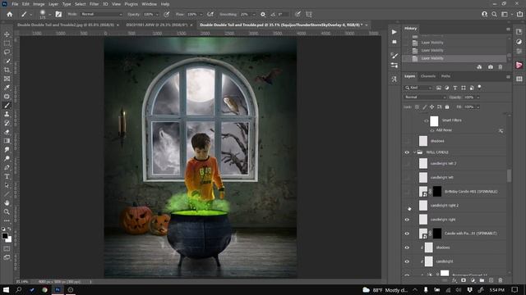
Task: Select the Lasso tool
Action: point(7,52)
